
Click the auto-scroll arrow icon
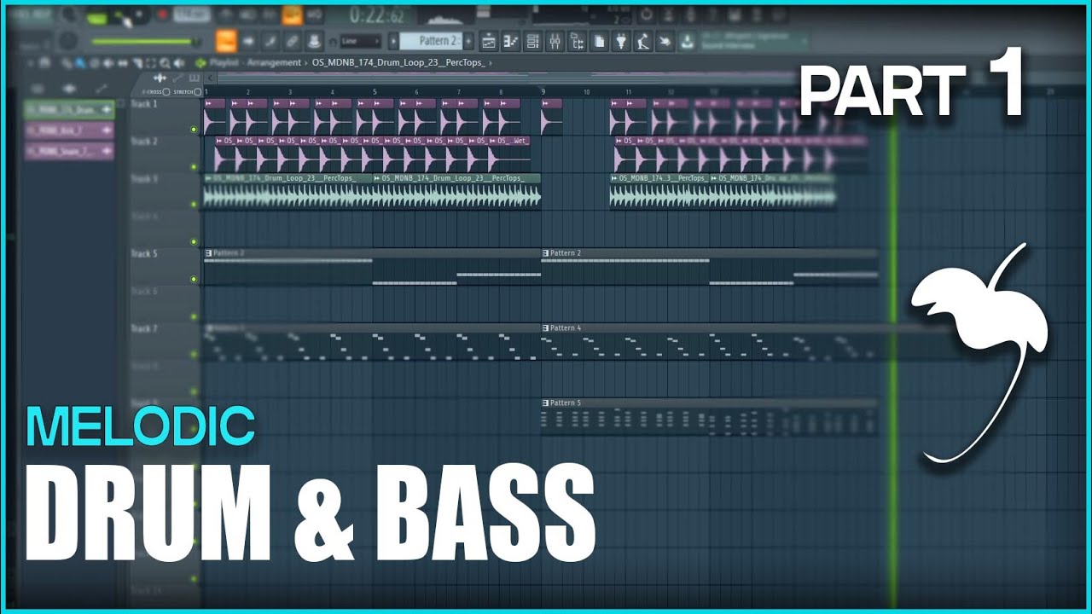tap(249, 41)
